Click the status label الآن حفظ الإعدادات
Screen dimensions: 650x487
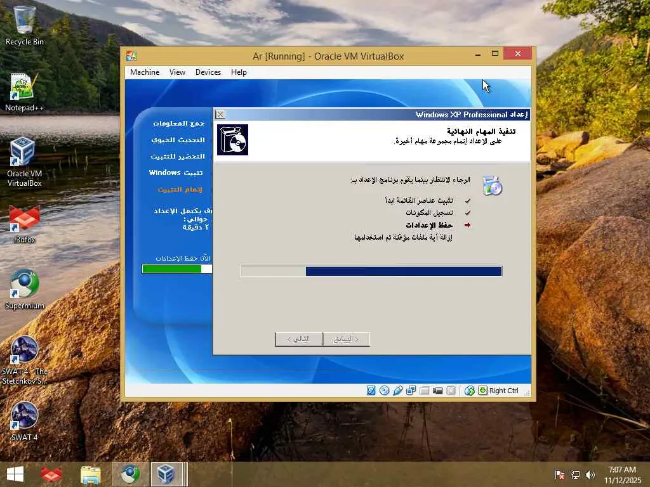click(183, 259)
